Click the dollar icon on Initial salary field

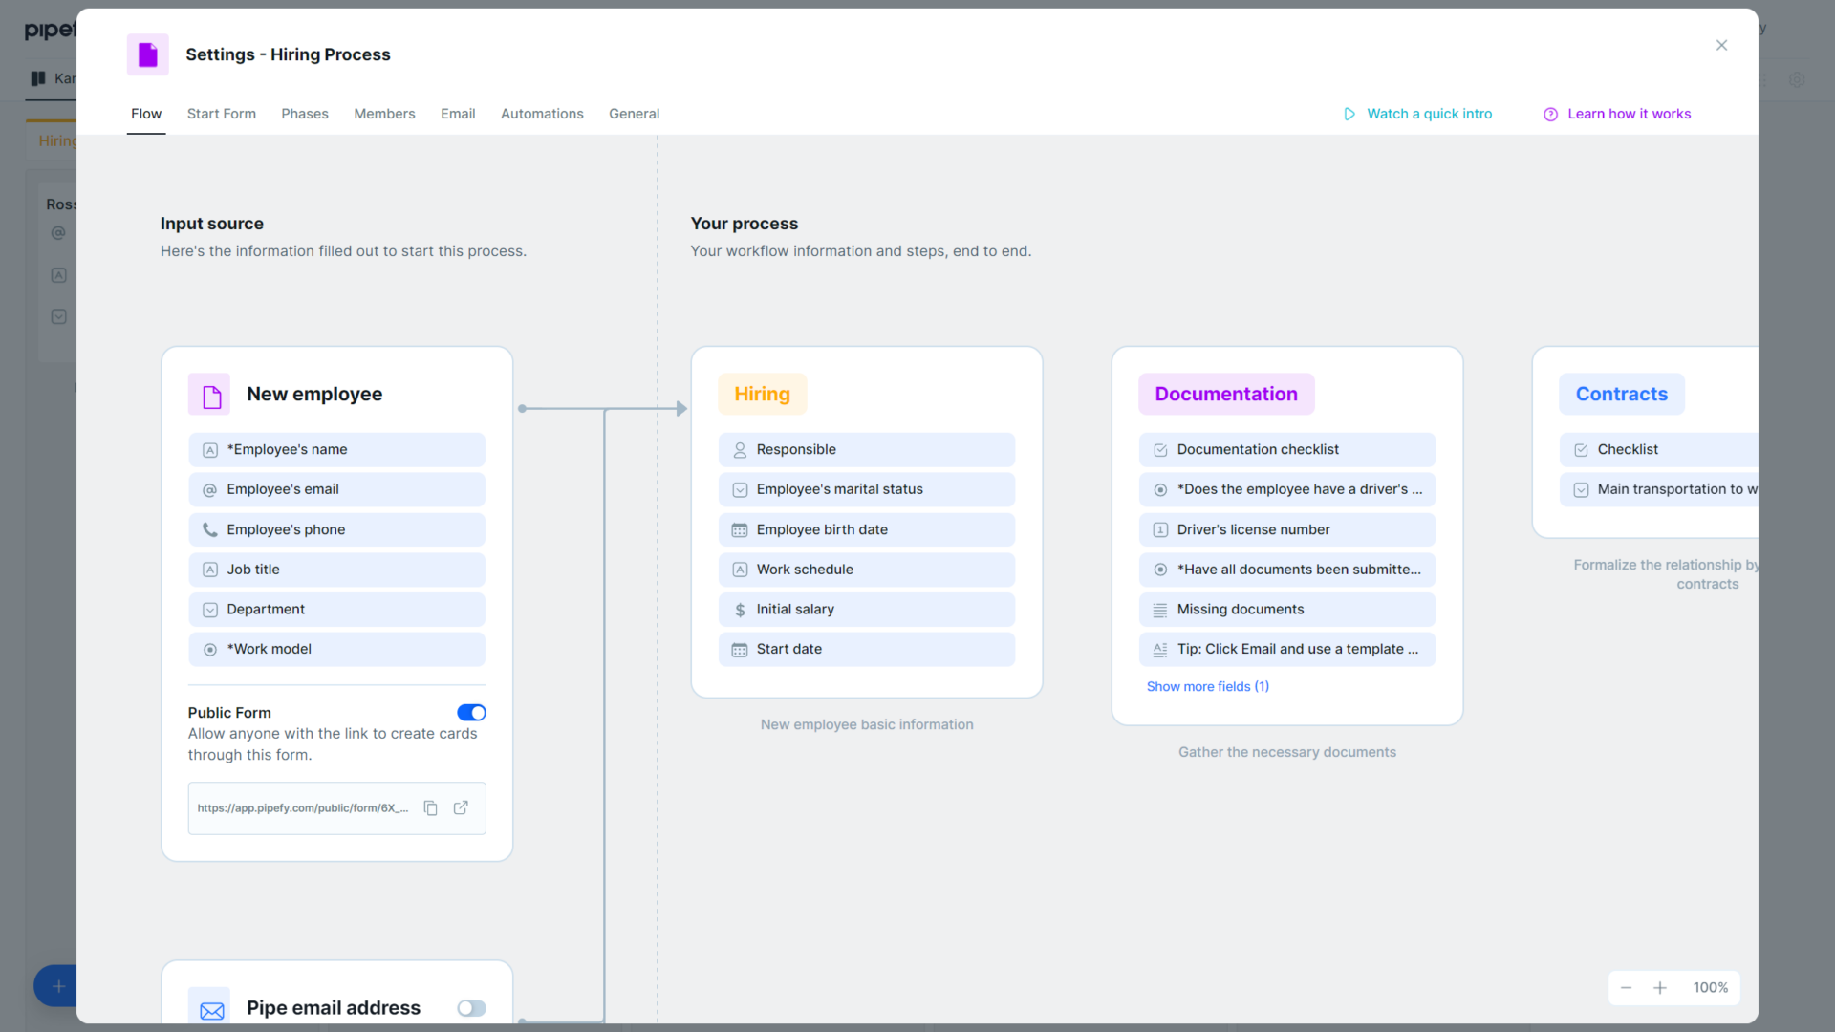coord(739,609)
